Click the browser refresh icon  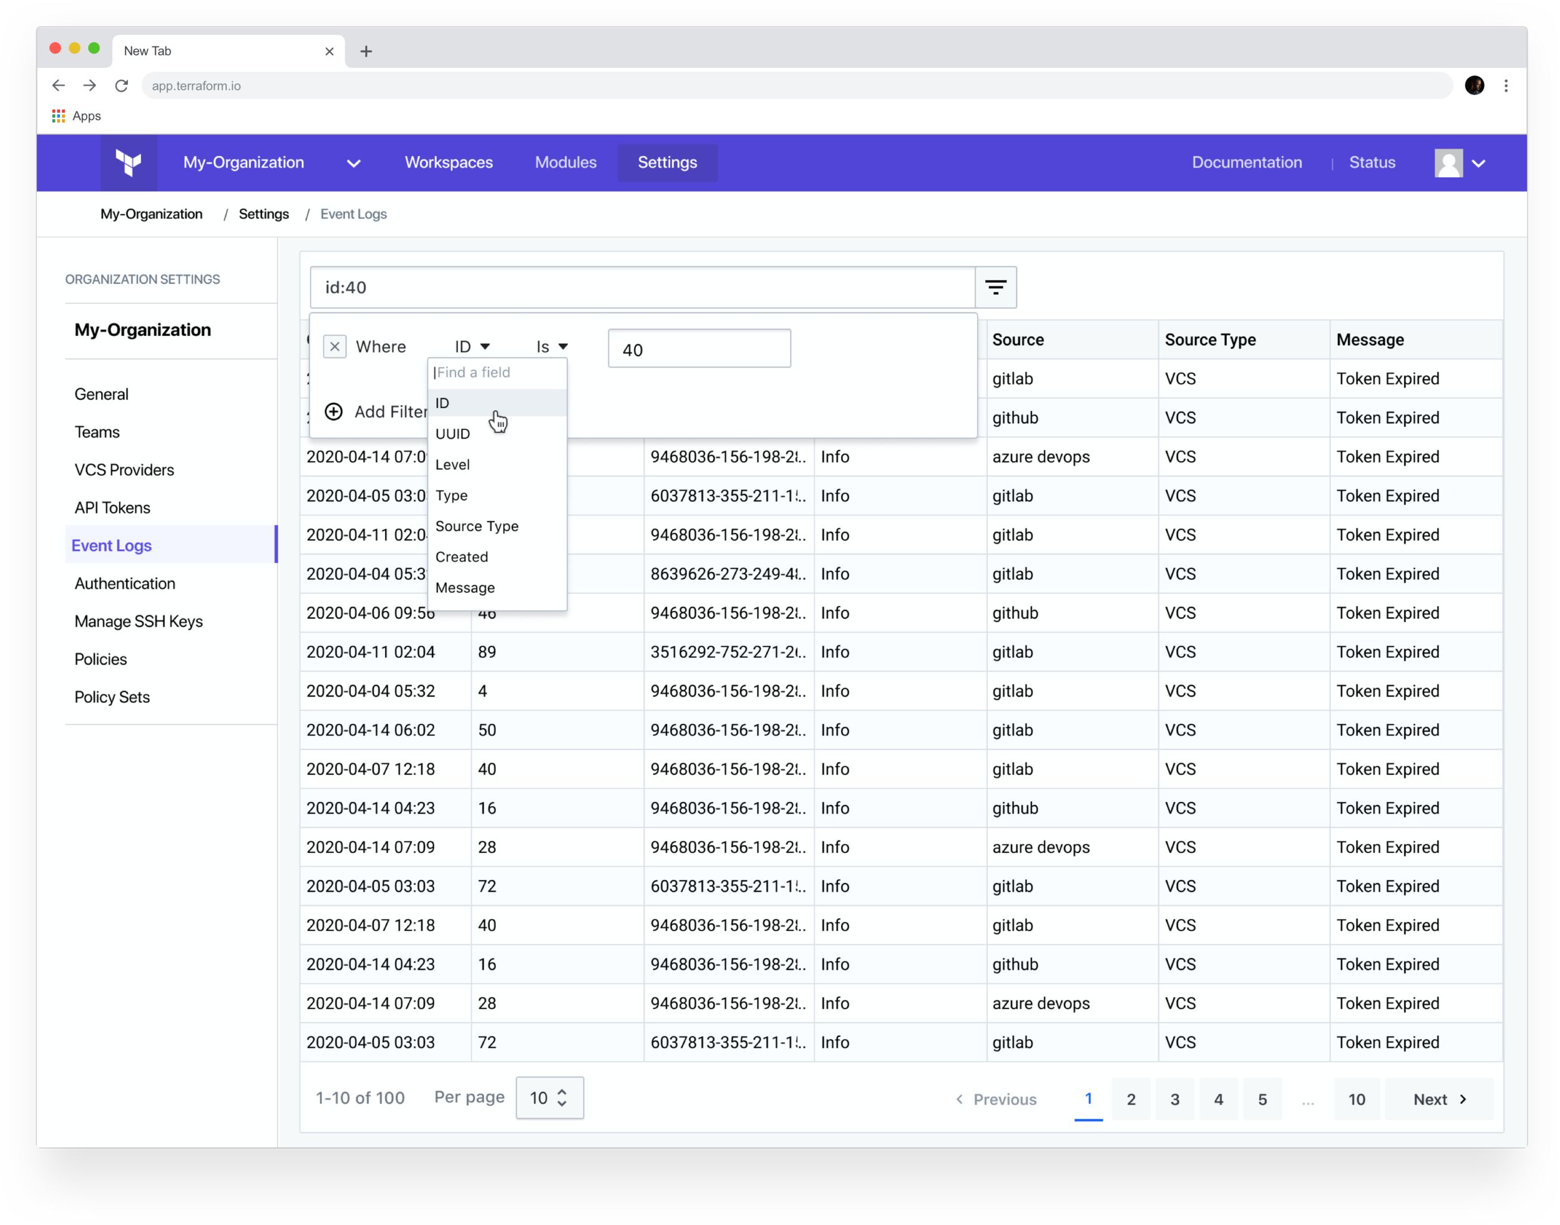coord(121,85)
